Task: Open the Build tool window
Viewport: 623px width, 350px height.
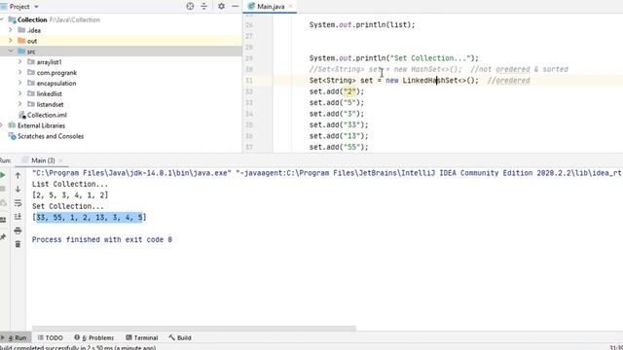Action: pyautogui.click(x=180, y=337)
